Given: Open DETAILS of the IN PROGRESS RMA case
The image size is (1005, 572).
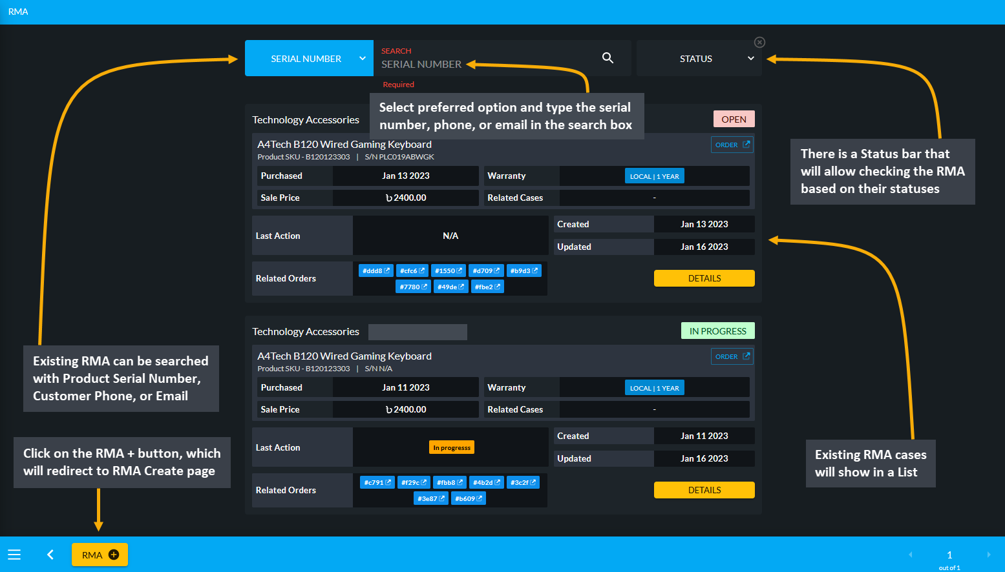Looking at the screenshot, I should click(704, 490).
